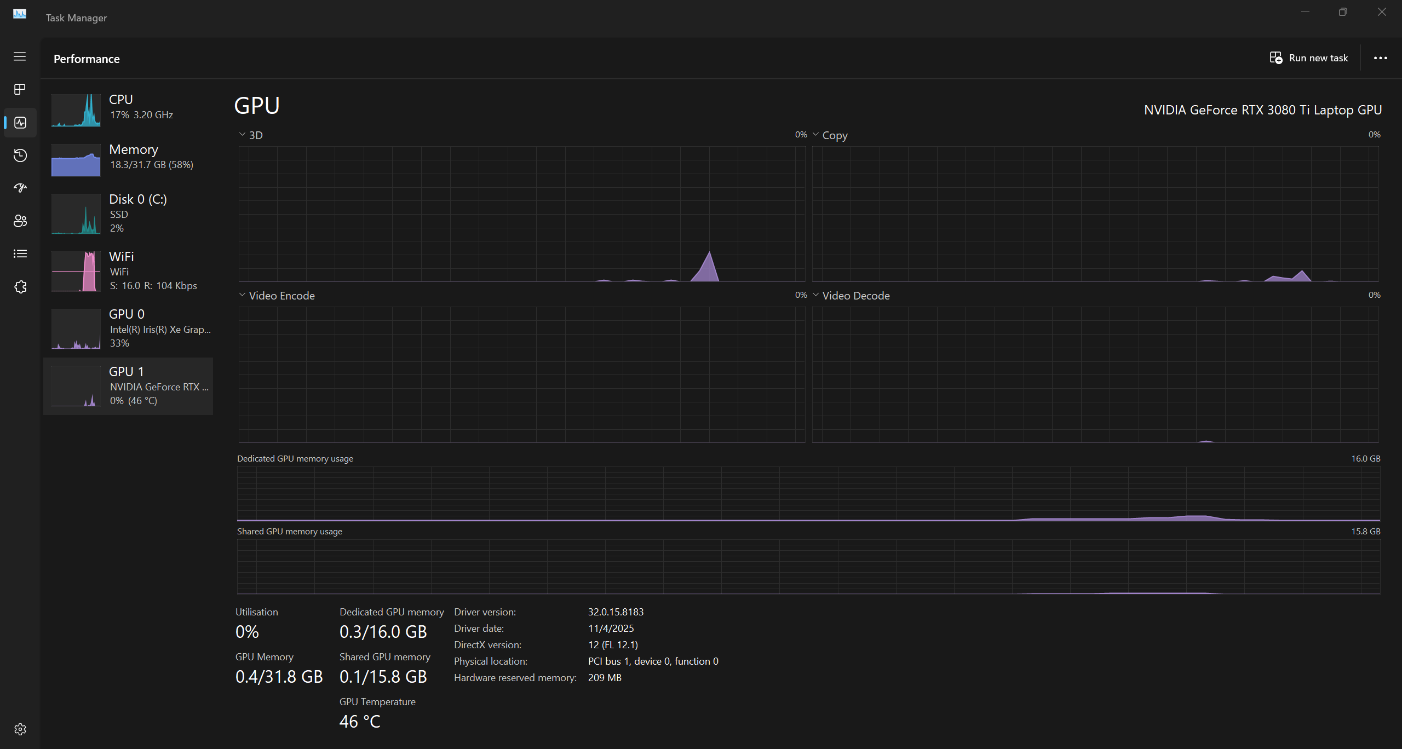1402x749 pixels.
Task: Open the hamburger navigation menu
Action: point(20,56)
